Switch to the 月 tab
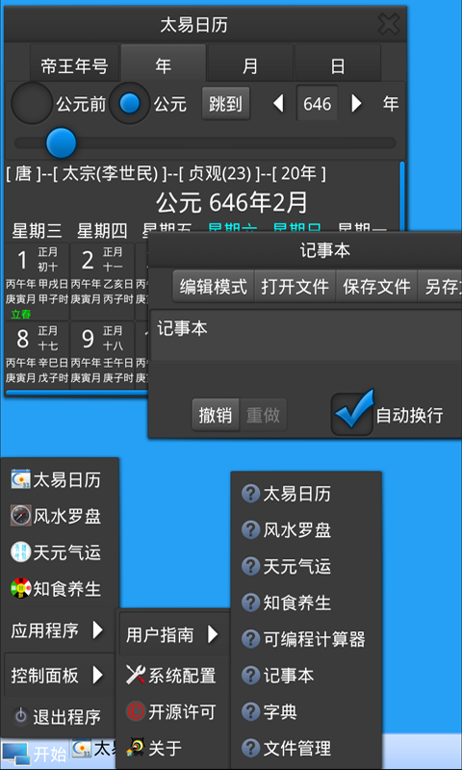Screen dimensions: 462x770 pos(250,64)
